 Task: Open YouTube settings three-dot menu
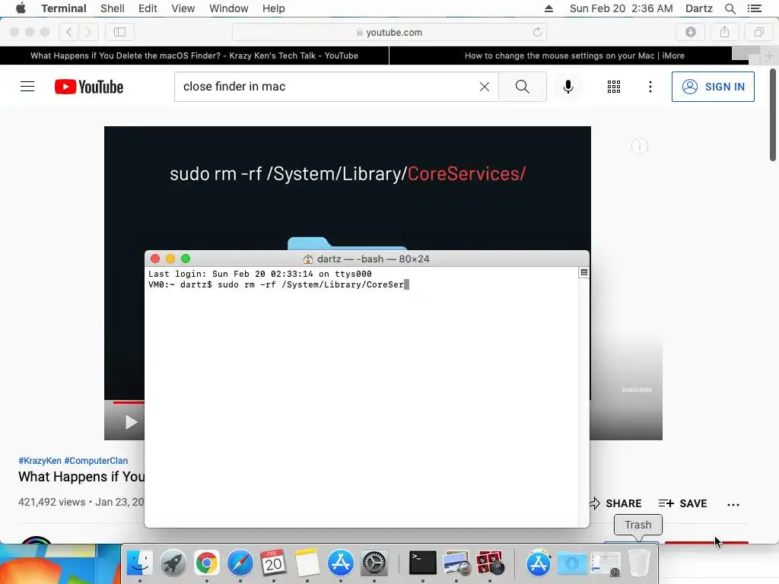[x=650, y=87]
